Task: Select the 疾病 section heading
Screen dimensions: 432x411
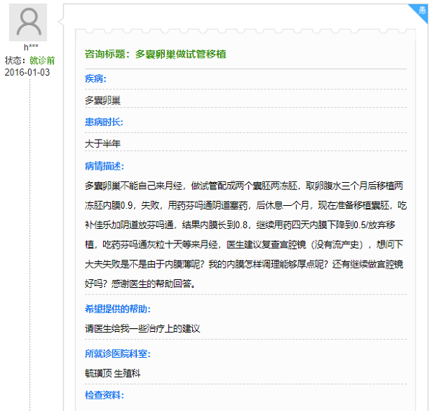Action: tap(96, 78)
